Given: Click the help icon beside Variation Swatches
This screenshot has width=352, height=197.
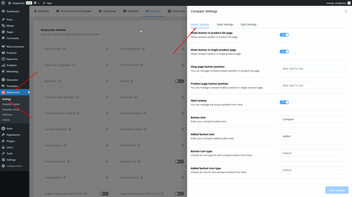Looking at the screenshot, I should [70, 130].
